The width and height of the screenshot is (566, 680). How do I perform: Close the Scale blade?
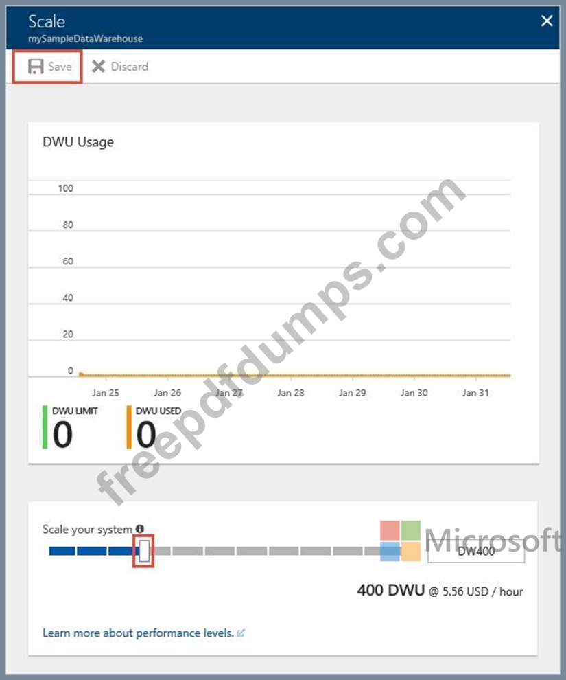pyautogui.click(x=547, y=21)
